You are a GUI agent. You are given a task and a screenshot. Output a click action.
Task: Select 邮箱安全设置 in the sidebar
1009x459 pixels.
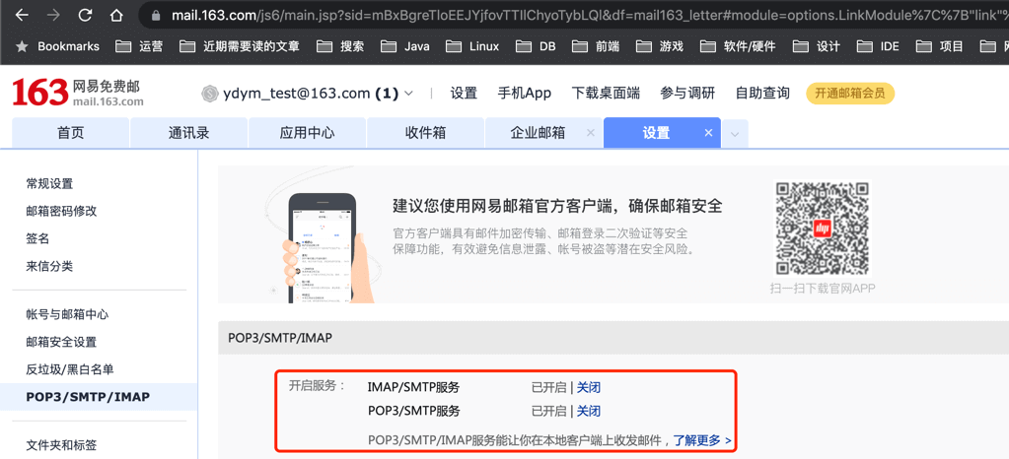61,342
